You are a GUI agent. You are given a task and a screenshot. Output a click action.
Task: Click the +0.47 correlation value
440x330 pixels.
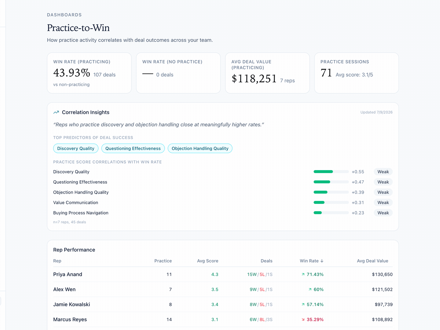[x=358, y=182]
